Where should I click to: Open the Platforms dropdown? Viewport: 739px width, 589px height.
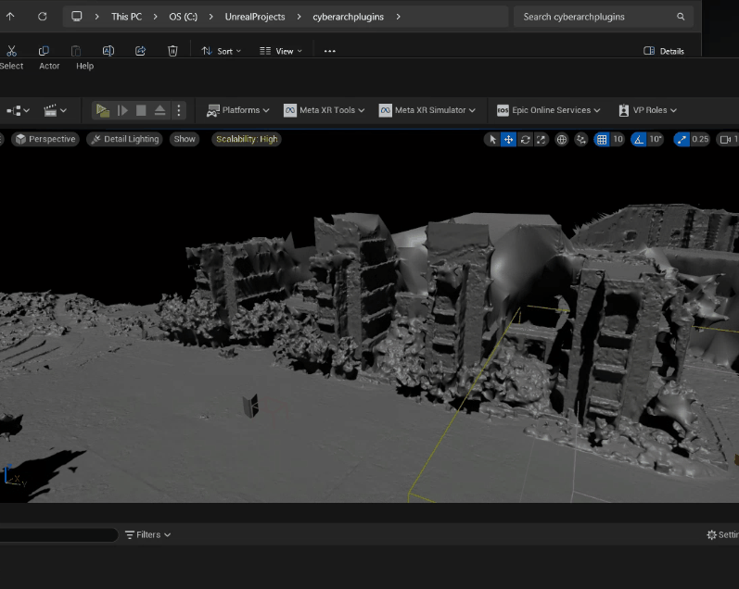238,110
